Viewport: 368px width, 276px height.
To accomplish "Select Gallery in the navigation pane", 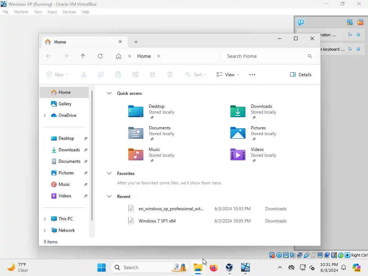I will tap(64, 104).
